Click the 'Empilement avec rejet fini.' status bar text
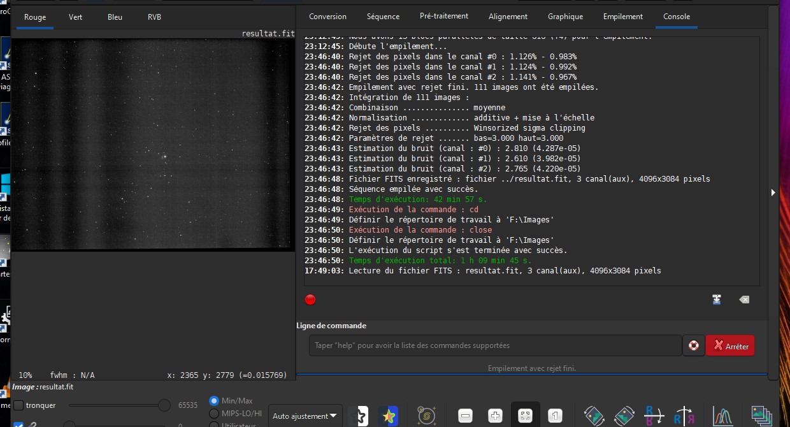This screenshot has width=790, height=427. click(532, 368)
